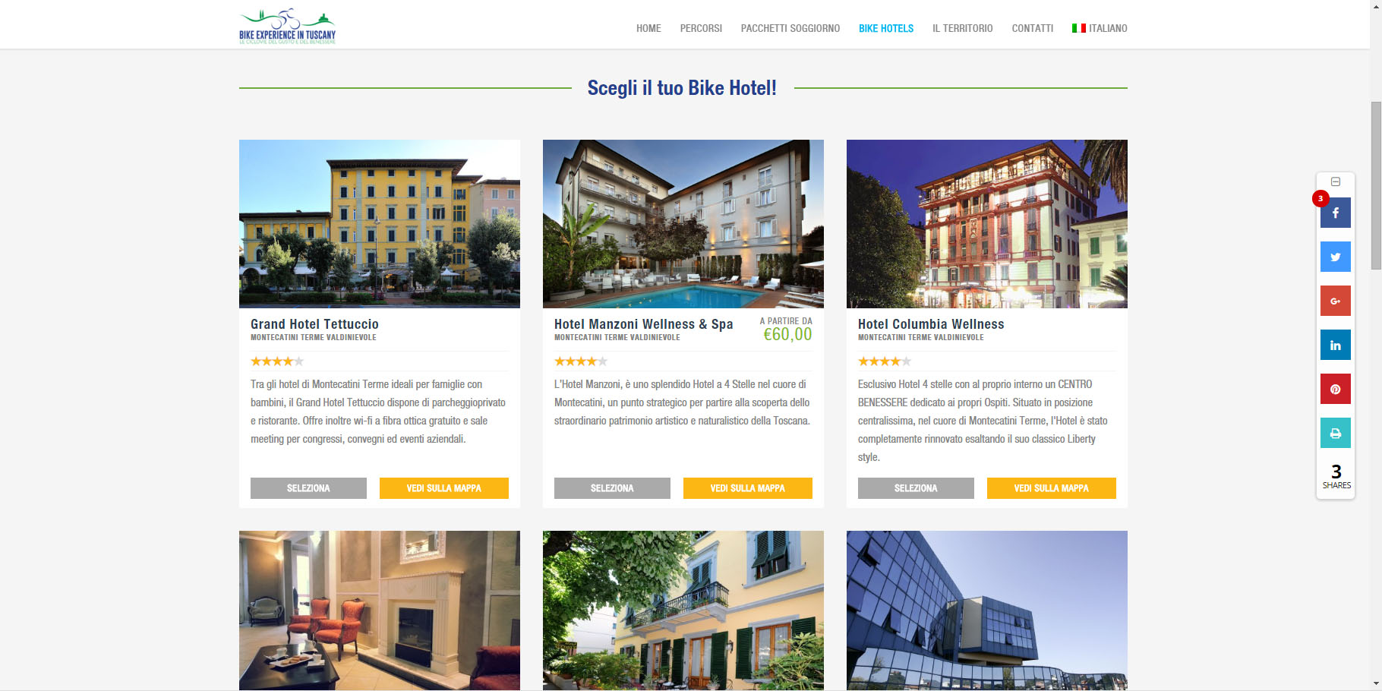Image resolution: width=1382 pixels, height=691 pixels.
Task: Share page on Facebook icon
Action: tap(1335, 213)
